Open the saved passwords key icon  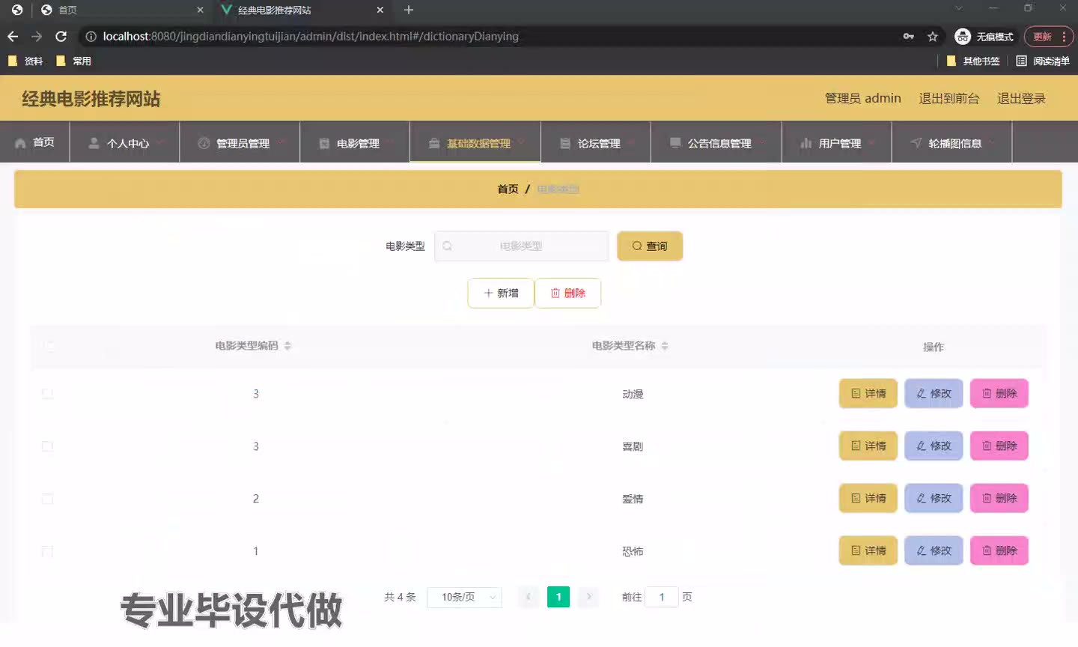[909, 36]
